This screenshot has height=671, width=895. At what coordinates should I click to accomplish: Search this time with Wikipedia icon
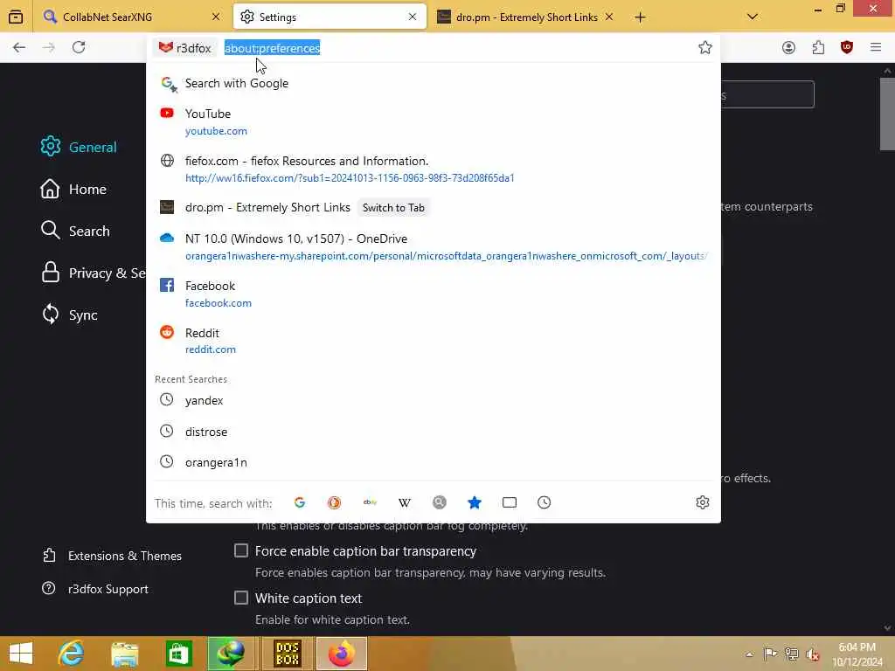[405, 502]
